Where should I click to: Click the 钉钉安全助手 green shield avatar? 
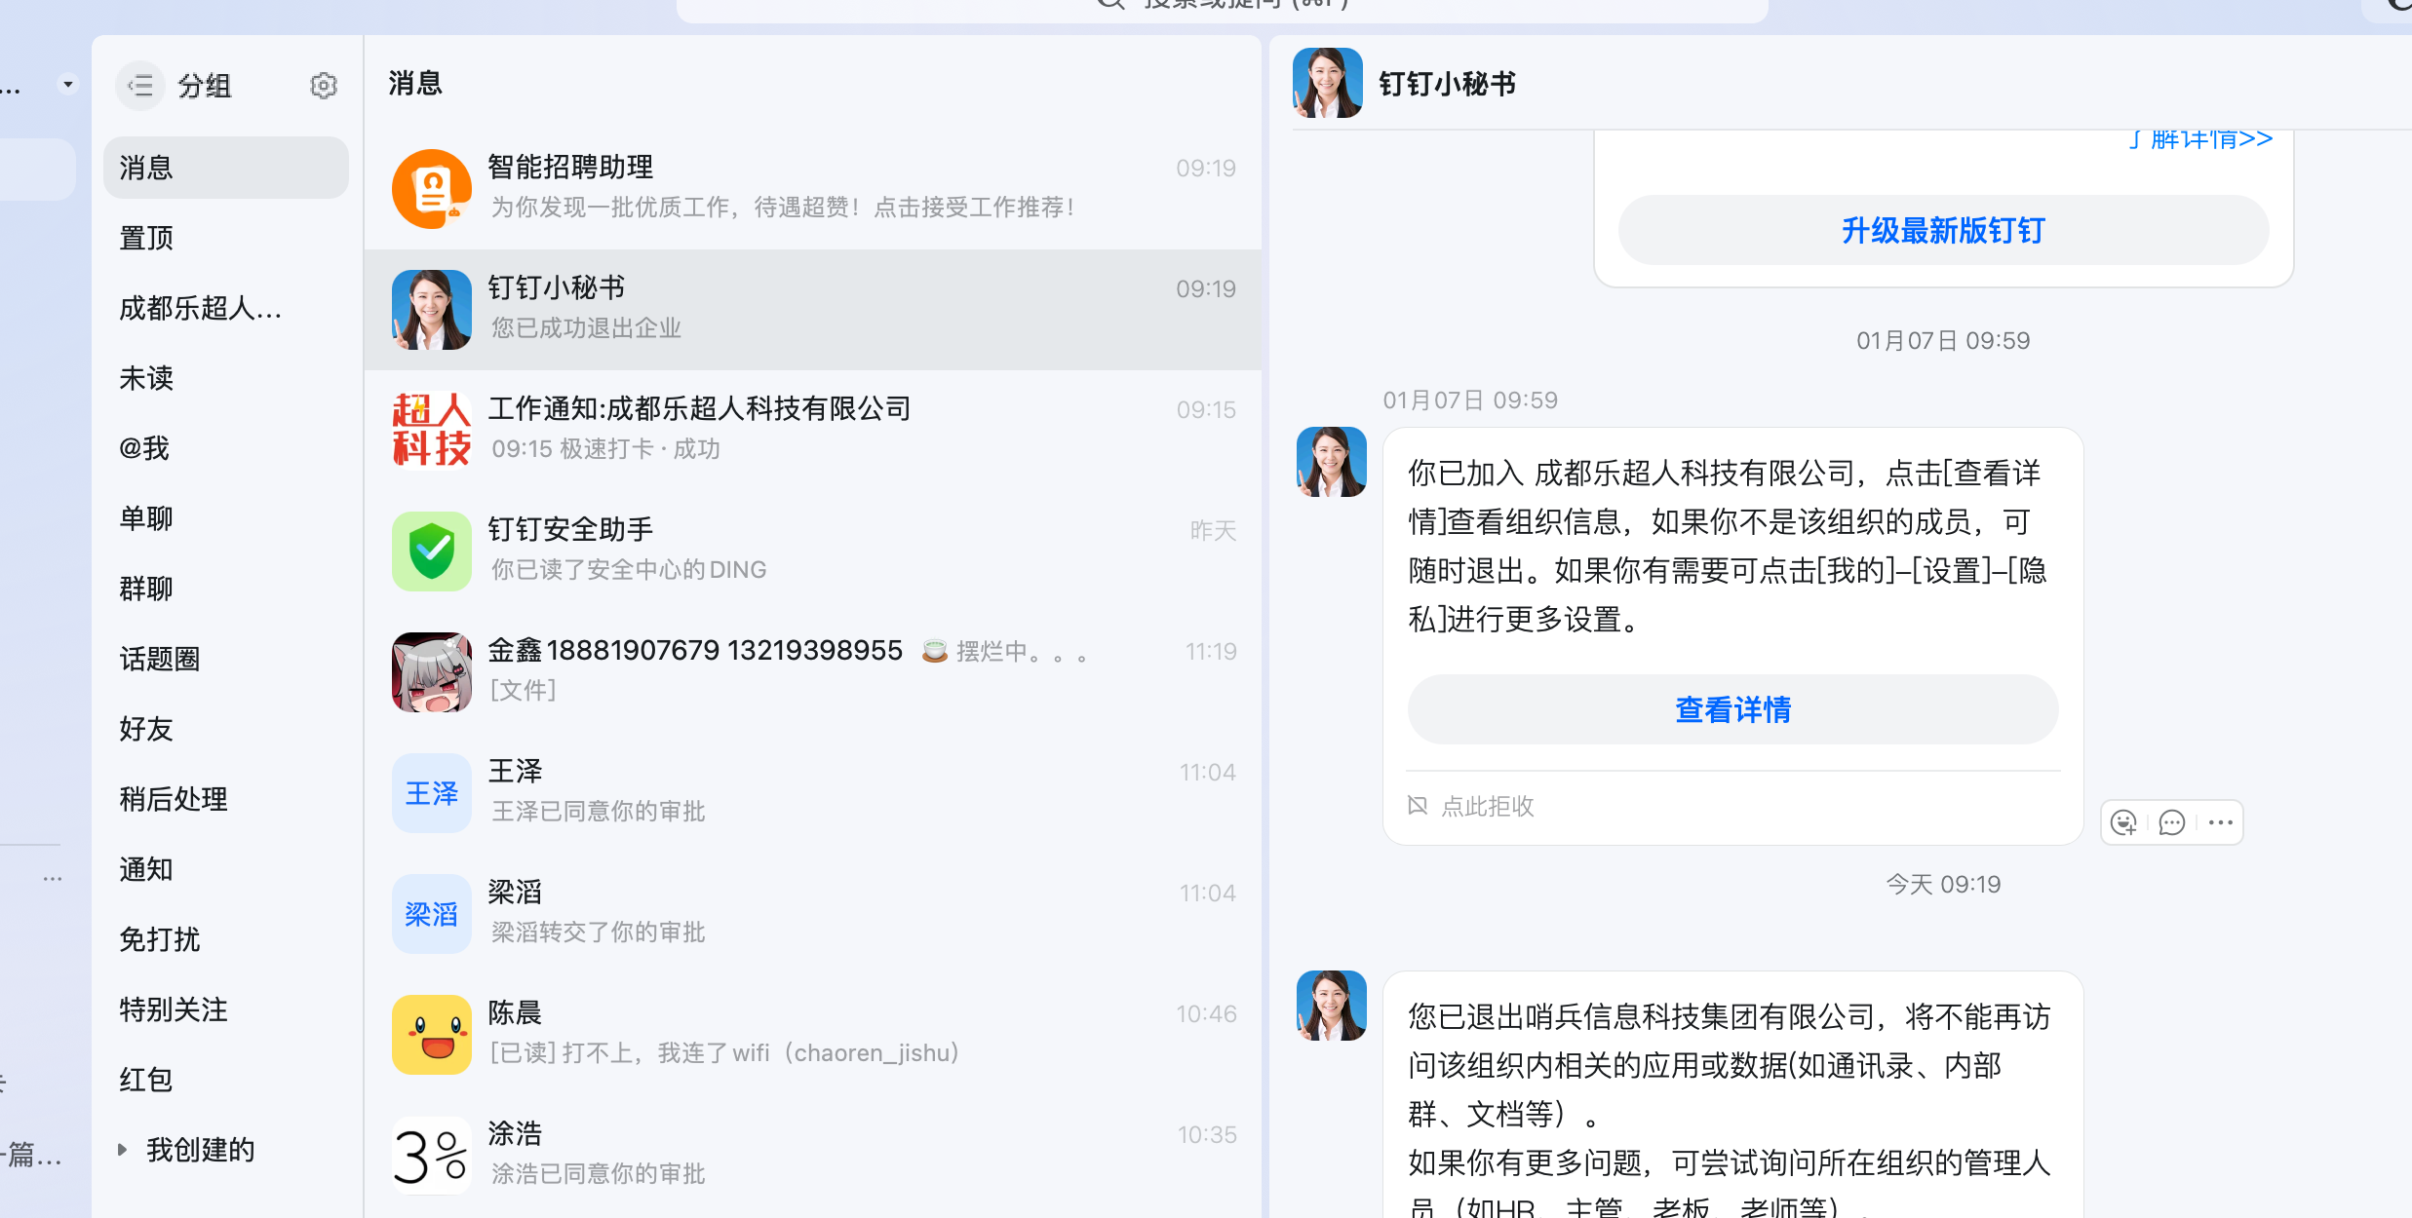(x=431, y=551)
